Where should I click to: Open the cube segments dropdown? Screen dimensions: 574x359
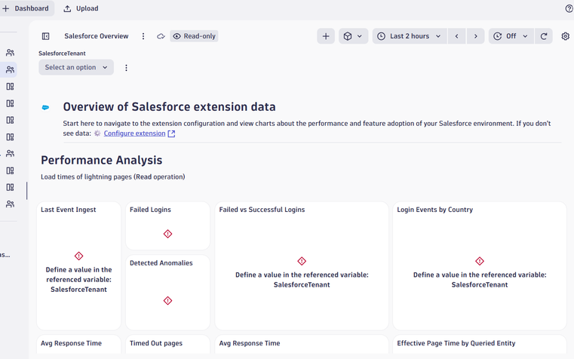(x=353, y=36)
